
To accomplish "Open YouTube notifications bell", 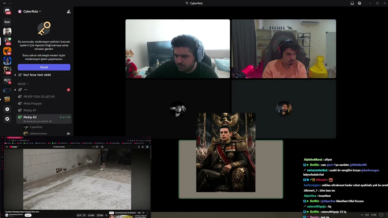I will [143, 147].
